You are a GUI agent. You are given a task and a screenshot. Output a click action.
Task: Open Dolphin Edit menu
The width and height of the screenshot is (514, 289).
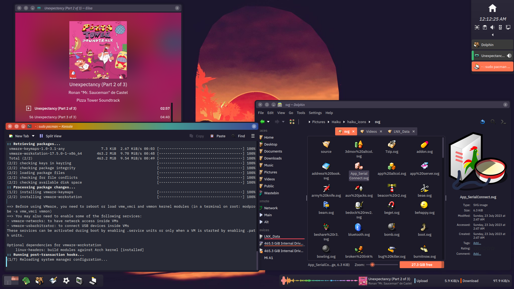[x=270, y=113]
